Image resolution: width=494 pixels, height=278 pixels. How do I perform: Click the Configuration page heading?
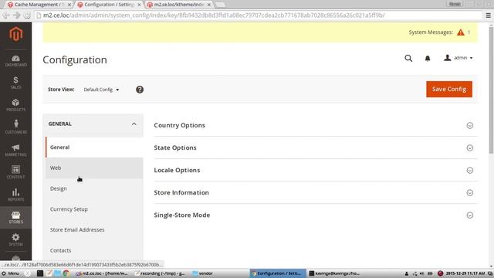75,60
